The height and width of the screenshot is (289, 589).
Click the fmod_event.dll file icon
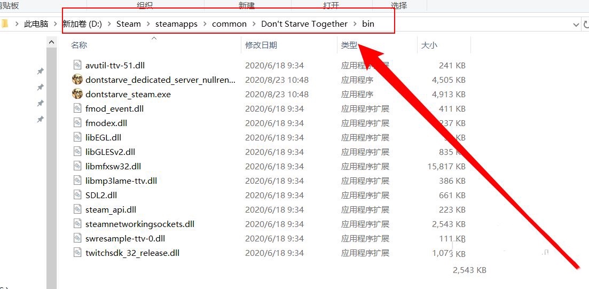click(x=77, y=108)
